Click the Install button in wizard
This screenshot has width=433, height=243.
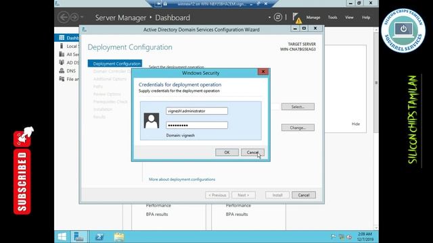(277, 195)
